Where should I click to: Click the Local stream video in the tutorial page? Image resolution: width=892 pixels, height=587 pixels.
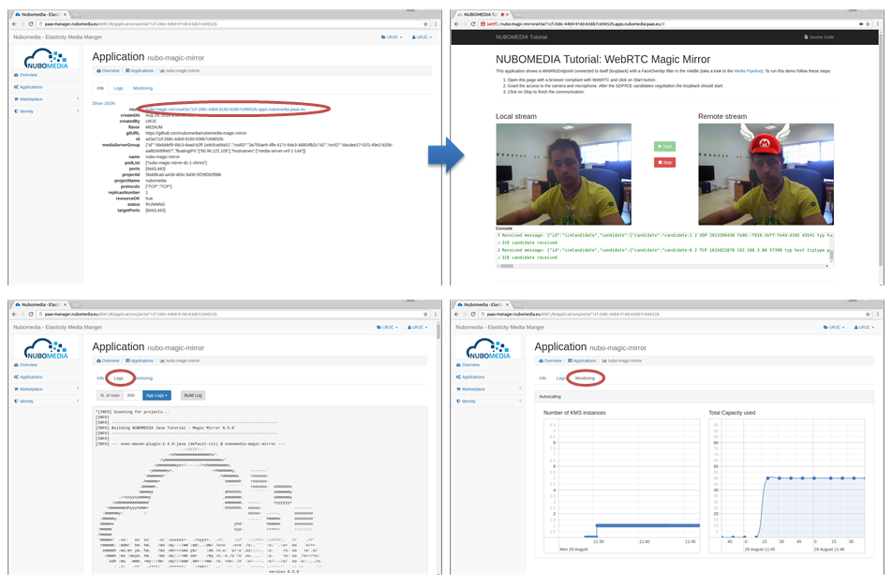coord(563,174)
